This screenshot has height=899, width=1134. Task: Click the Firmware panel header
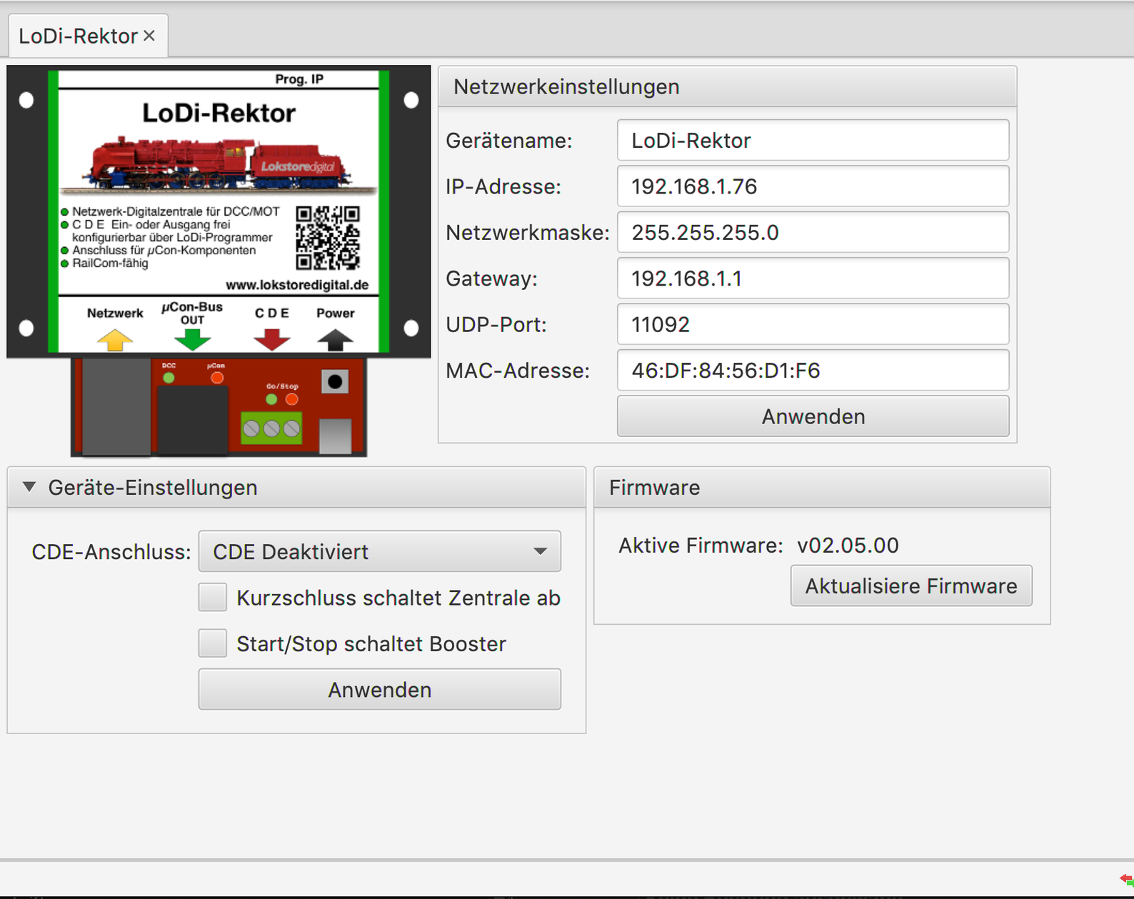coord(822,488)
